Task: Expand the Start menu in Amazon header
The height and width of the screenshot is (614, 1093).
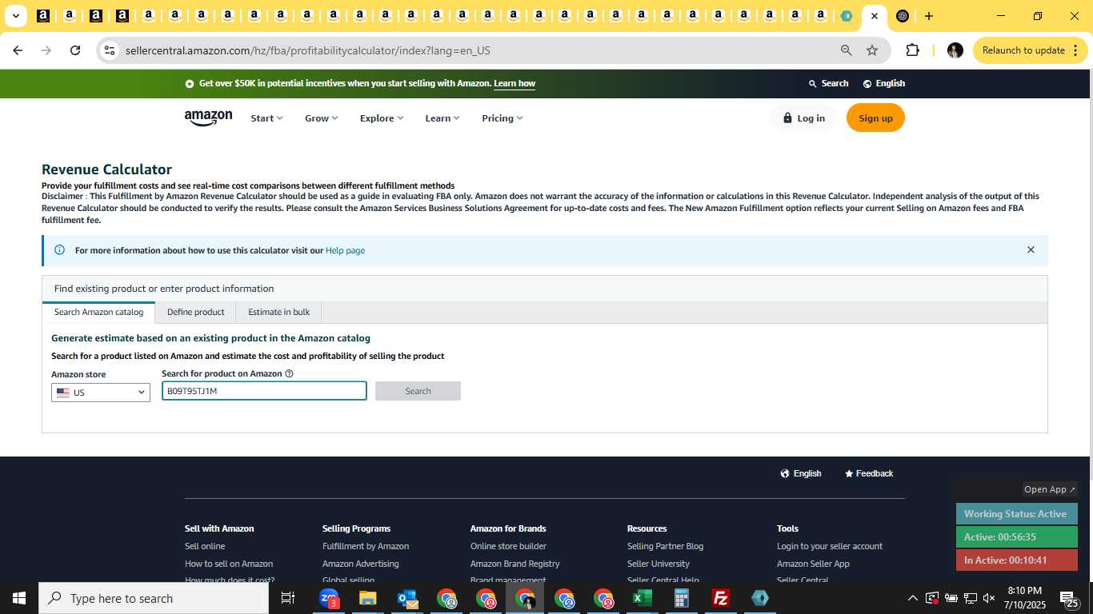Action: click(x=266, y=118)
